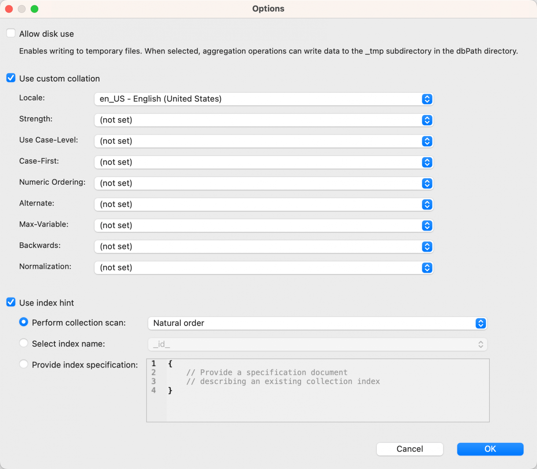Viewport: 537px width, 469px height.
Task: Confirm options with the OK button
Action: [490, 449]
